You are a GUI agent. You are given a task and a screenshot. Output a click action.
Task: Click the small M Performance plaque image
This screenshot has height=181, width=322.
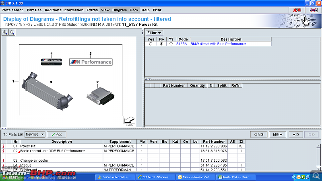pos(52,62)
